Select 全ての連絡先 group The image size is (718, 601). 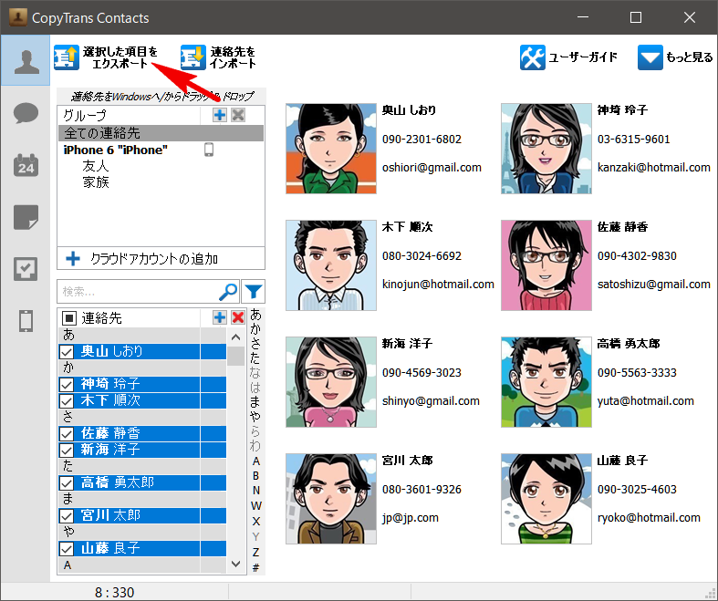[161, 133]
